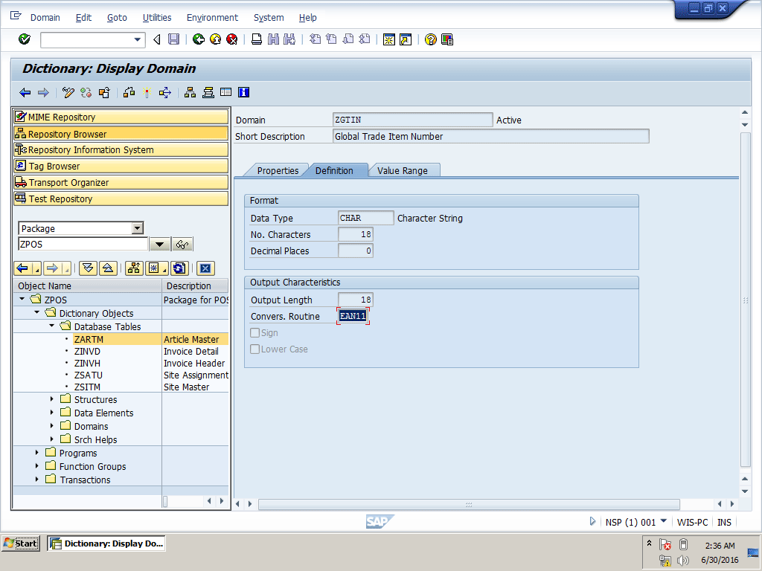The height and width of the screenshot is (571, 762).
Task: Click the Print icon in the toolbar
Action: coord(257,39)
